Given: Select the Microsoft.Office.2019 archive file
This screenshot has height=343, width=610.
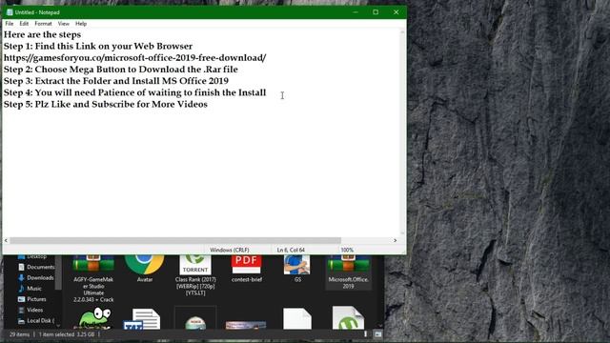Looking at the screenshot, I should 348,272.
